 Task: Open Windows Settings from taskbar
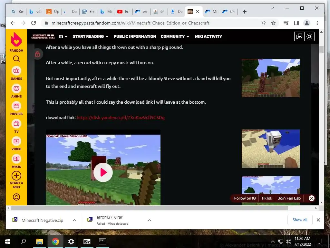71,242
